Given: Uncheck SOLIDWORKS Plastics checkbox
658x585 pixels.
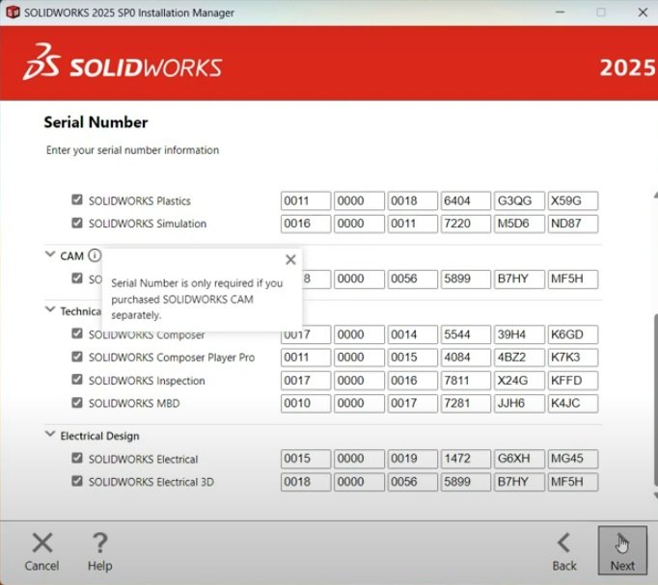Looking at the screenshot, I should 77,199.
